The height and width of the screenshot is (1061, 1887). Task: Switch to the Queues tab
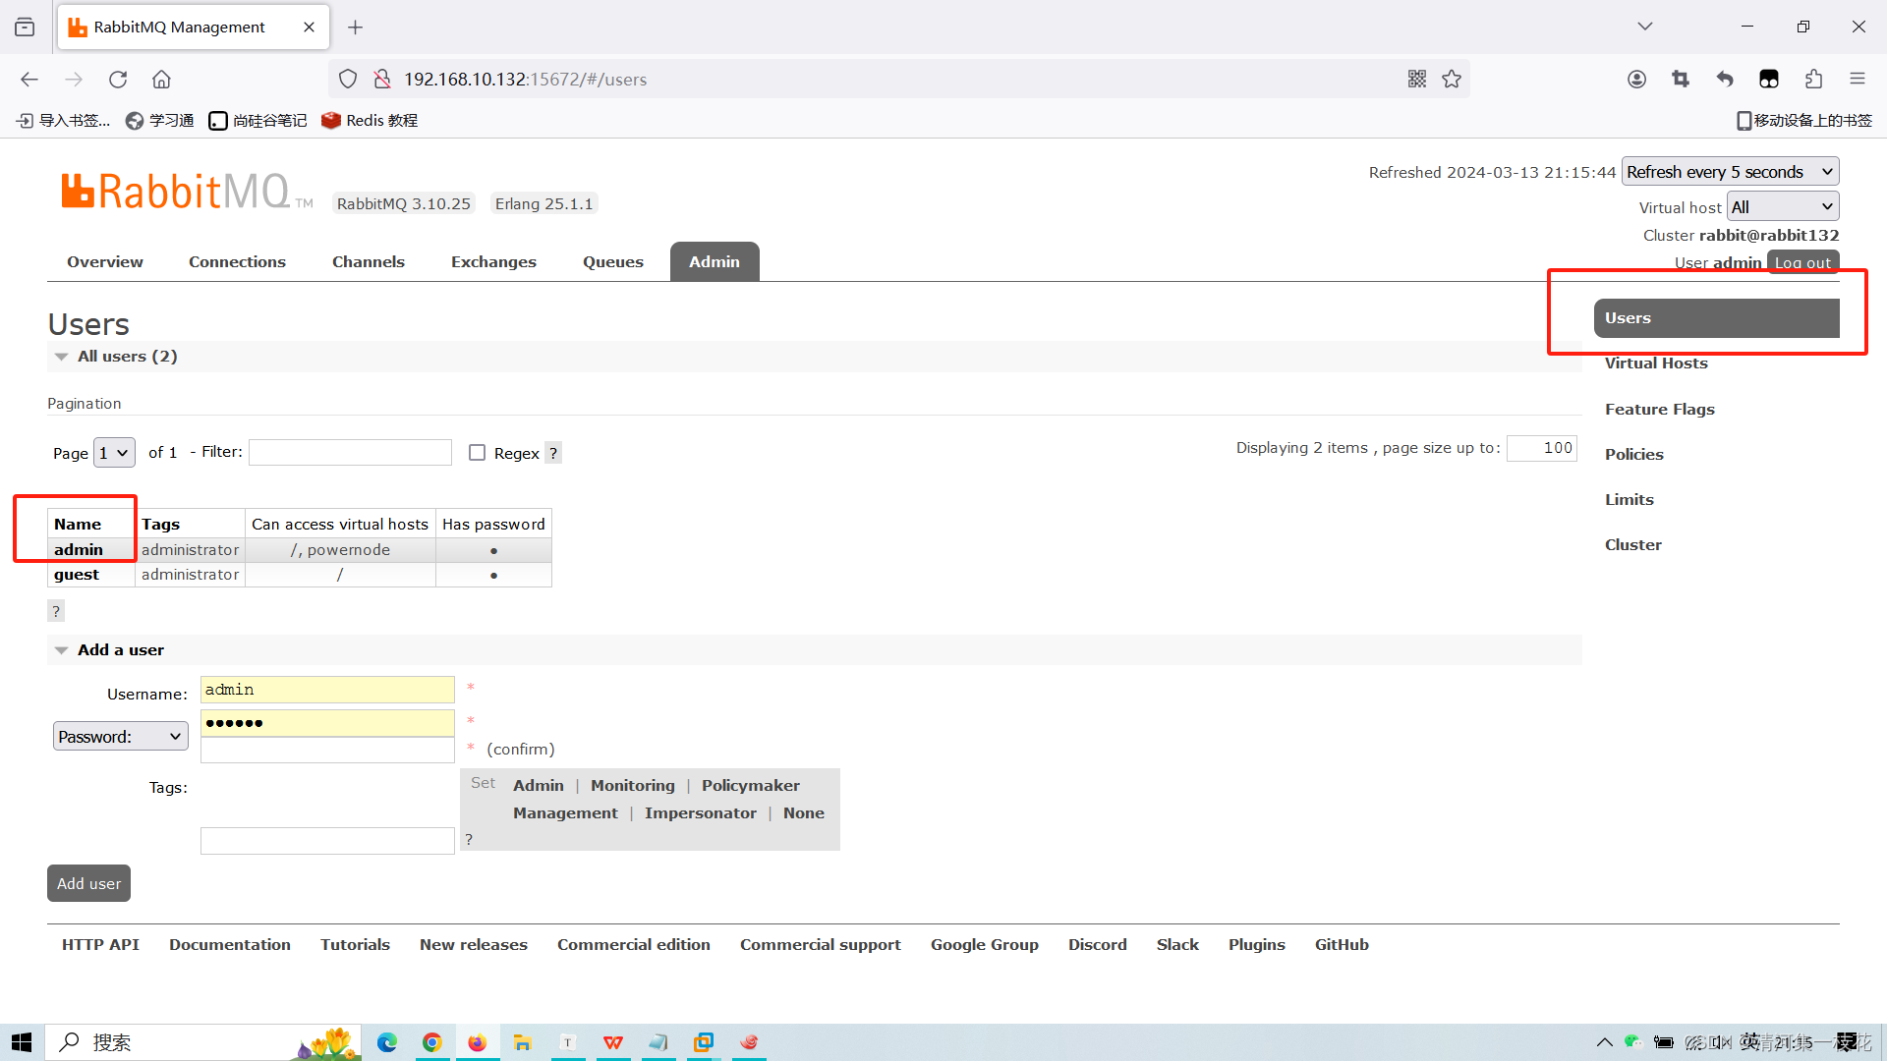point(612,262)
